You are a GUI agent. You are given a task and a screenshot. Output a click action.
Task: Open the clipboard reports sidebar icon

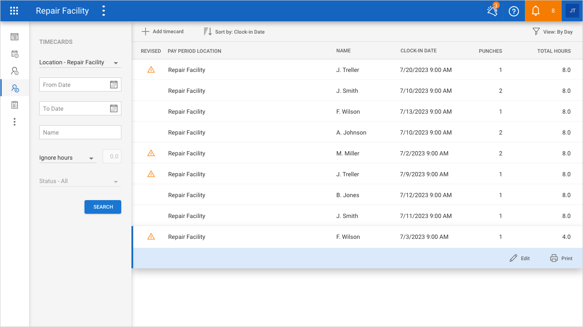(x=15, y=105)
